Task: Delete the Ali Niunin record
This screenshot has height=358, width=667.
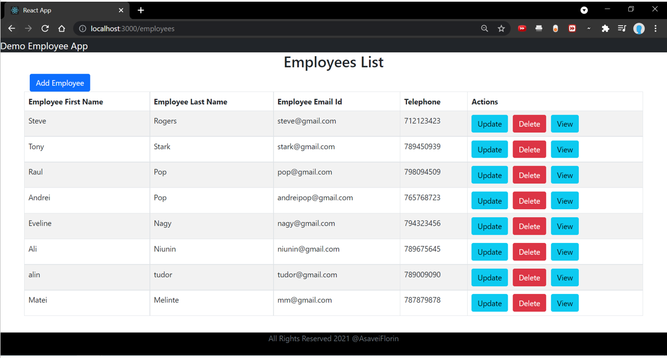Action: [529, 252]
